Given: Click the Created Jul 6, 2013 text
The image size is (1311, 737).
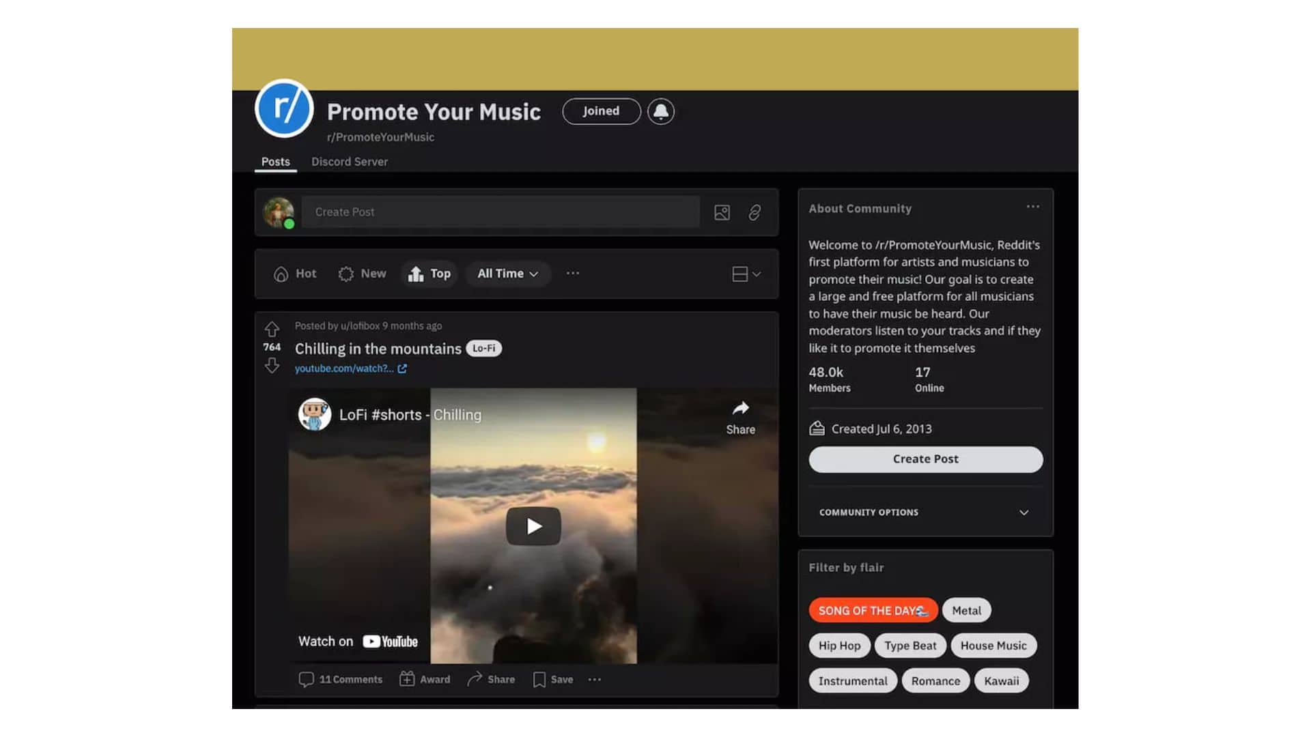Looking at the screenshot, I should [882, 429].
